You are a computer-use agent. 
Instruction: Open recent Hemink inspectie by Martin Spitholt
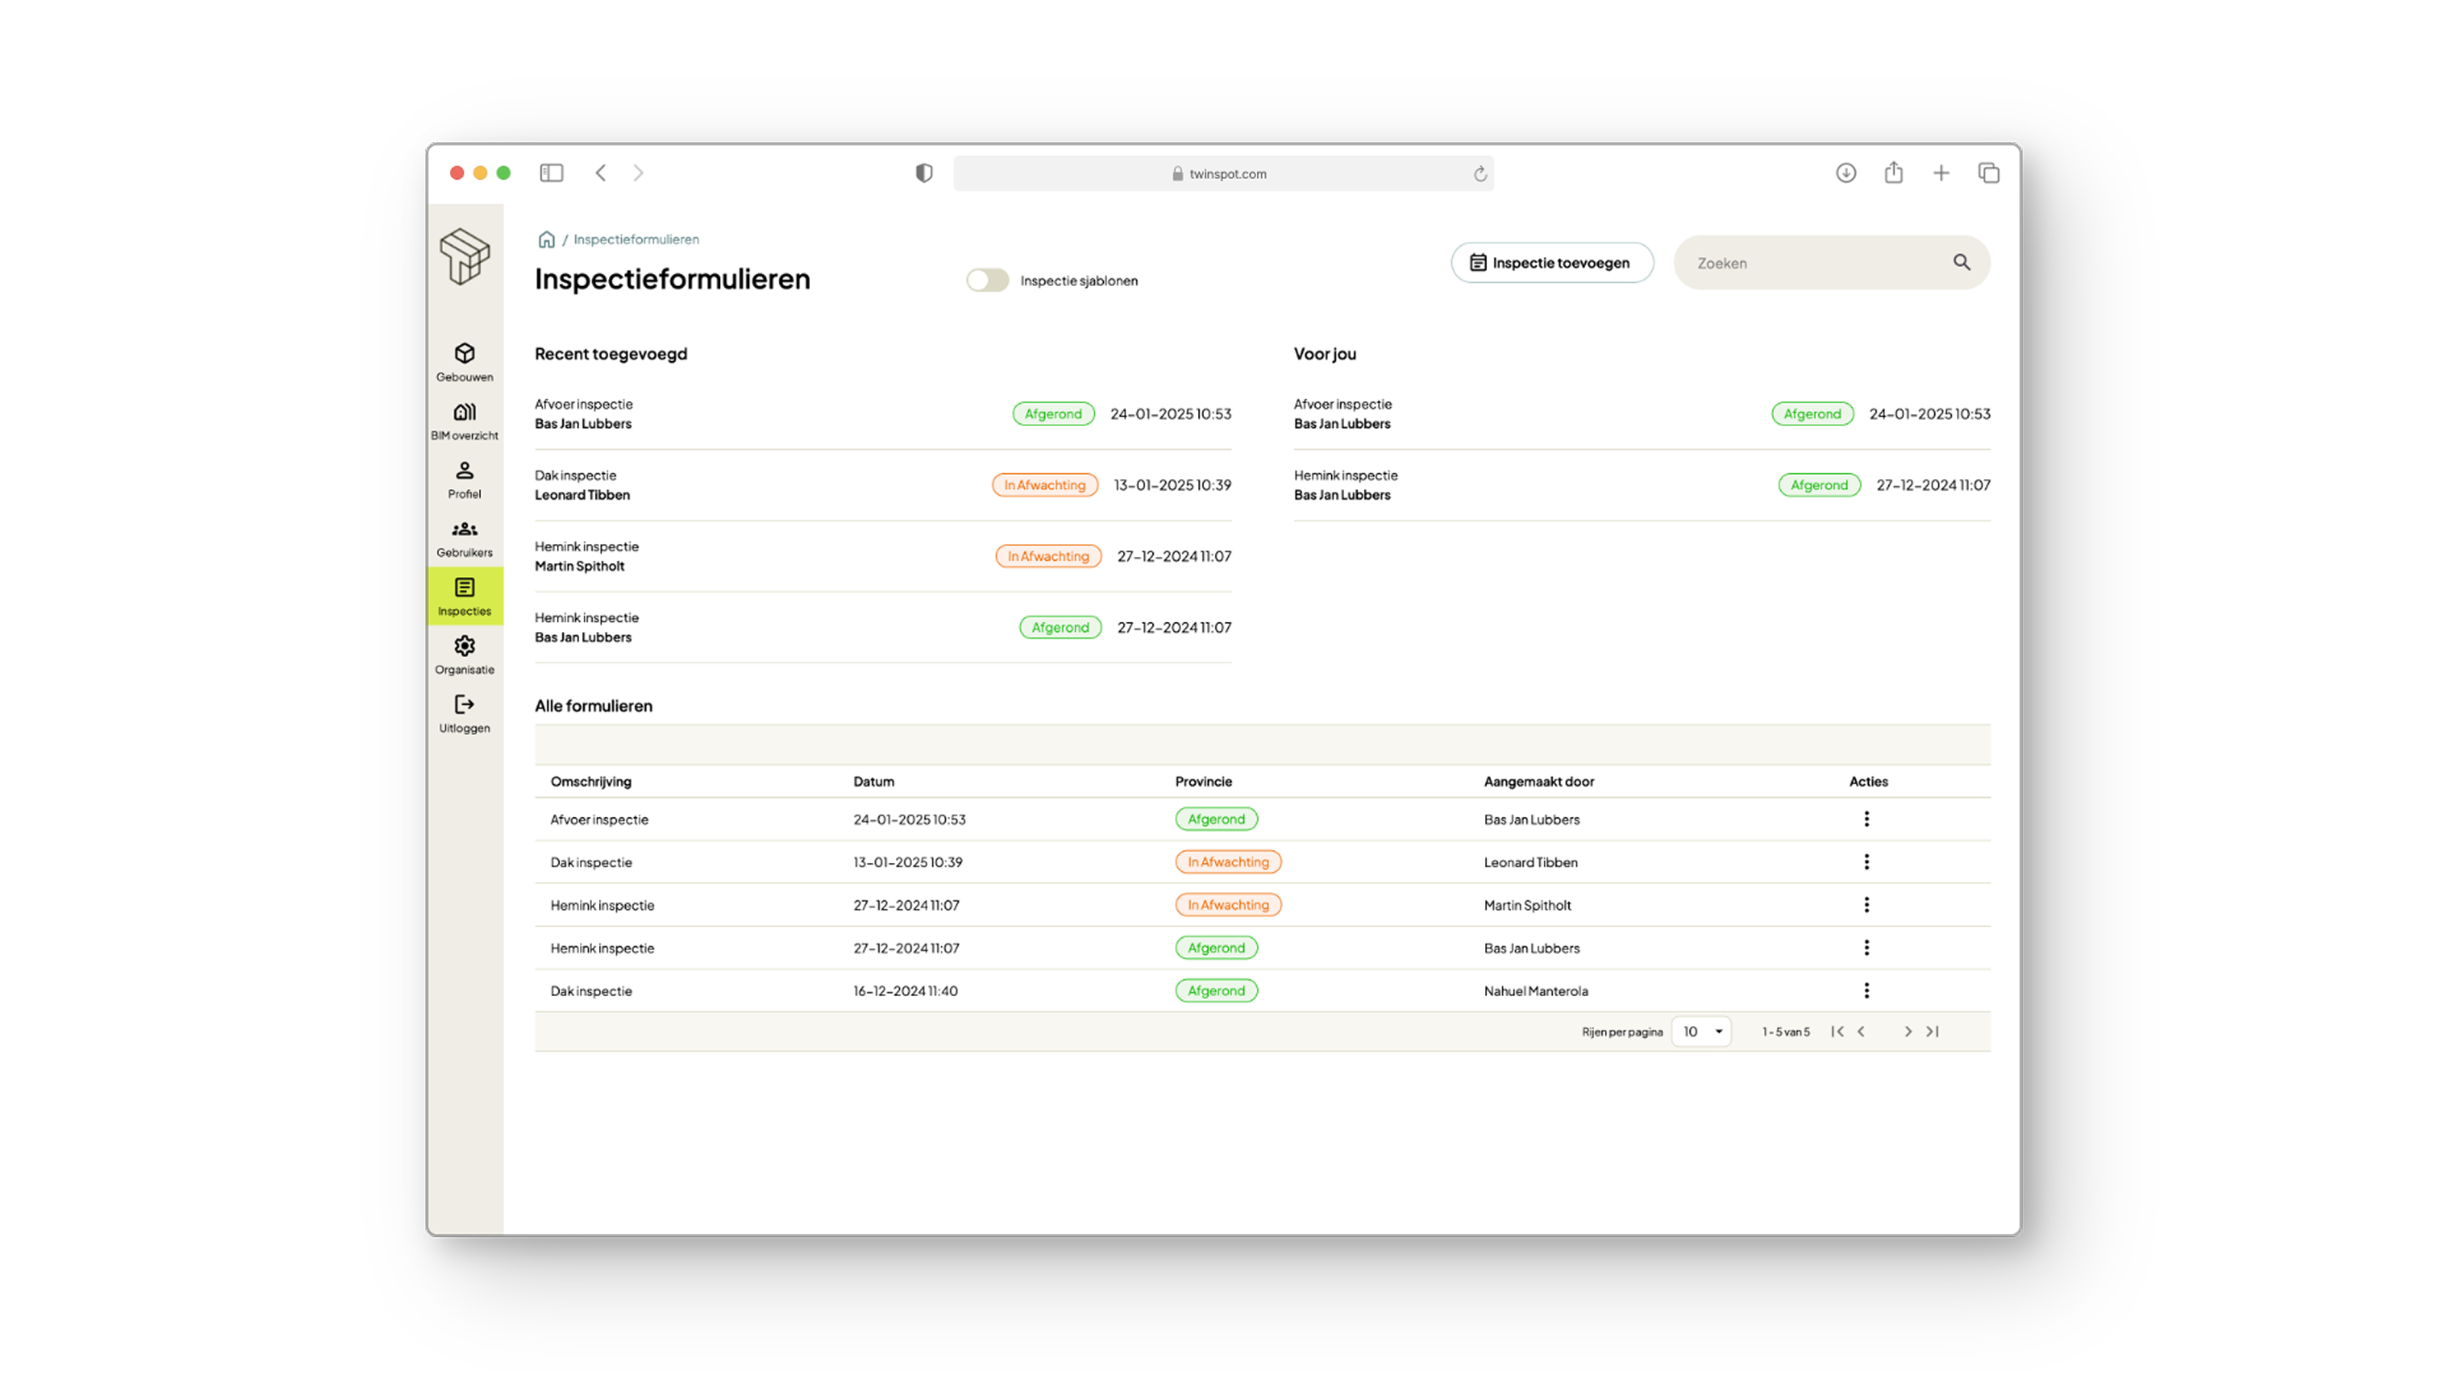pyautogui.click(x=882, y=556)
